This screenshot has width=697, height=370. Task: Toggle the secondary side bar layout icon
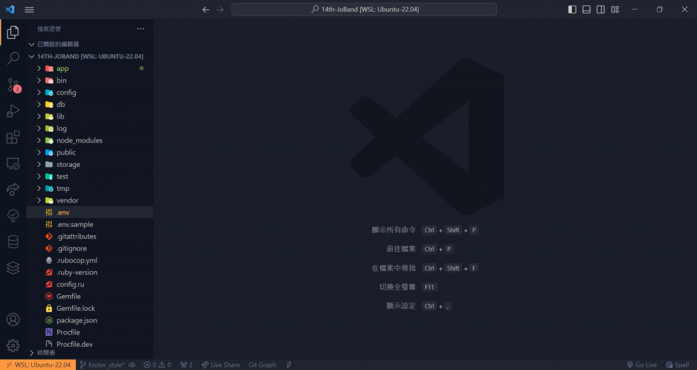pos(600,10)
